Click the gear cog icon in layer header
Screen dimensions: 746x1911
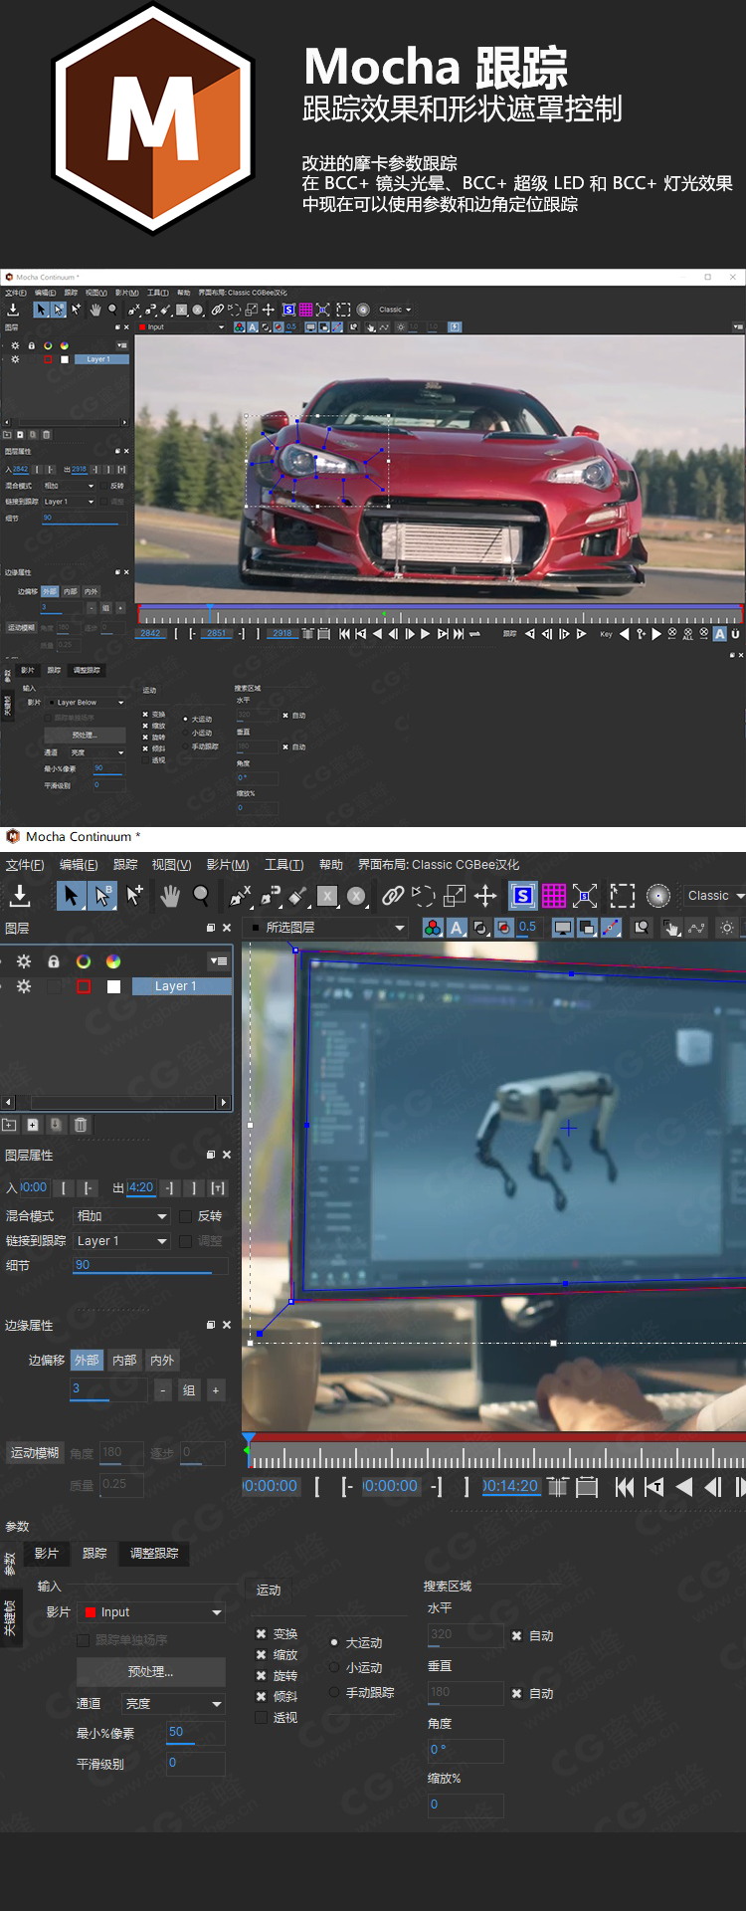pyautogui.click(x=24, y=961)
